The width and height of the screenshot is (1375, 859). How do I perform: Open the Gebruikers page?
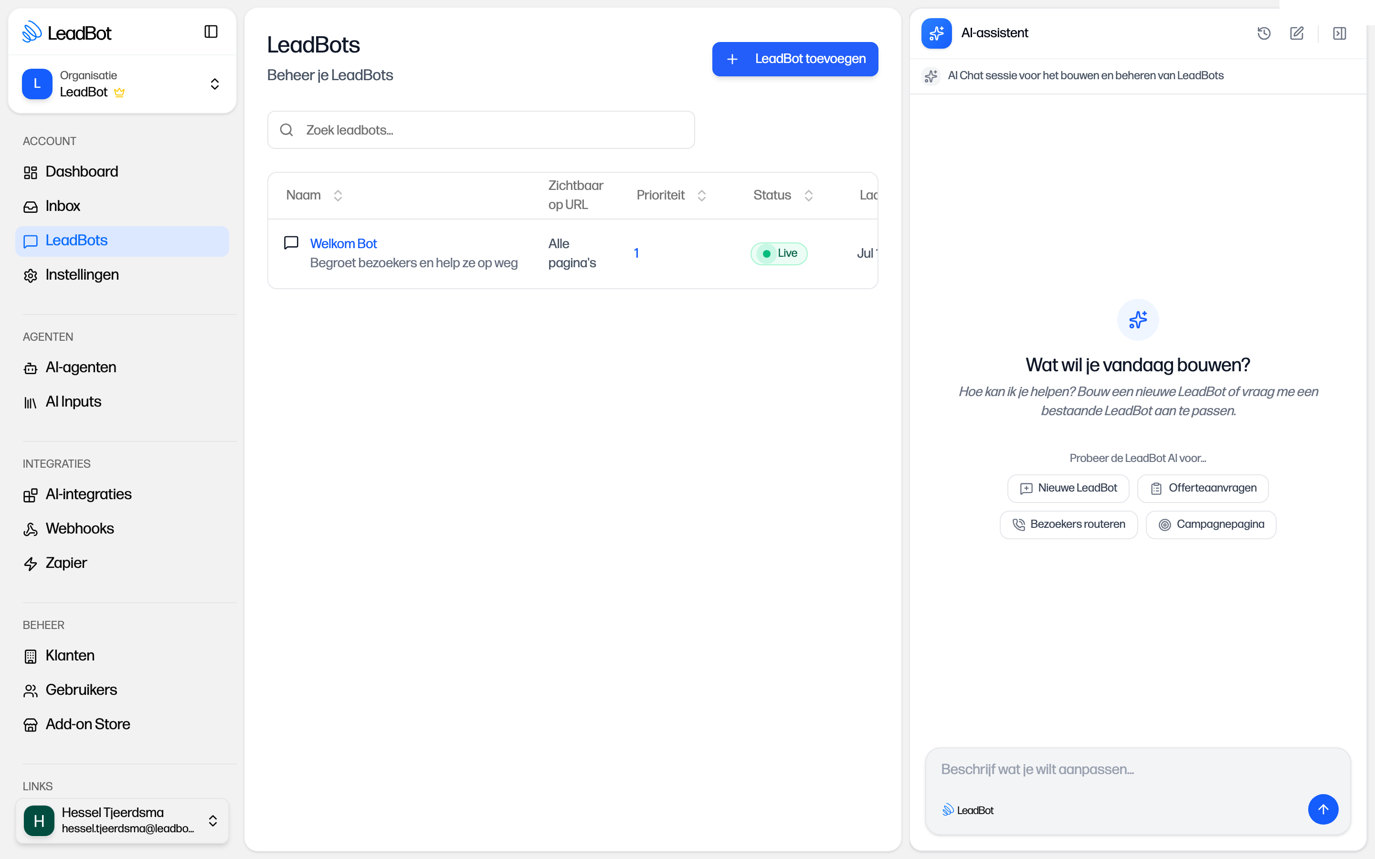click(x=122, y=690)
